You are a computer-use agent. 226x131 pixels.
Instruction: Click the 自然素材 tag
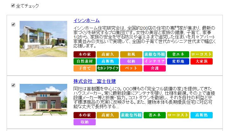click(85, 61)
